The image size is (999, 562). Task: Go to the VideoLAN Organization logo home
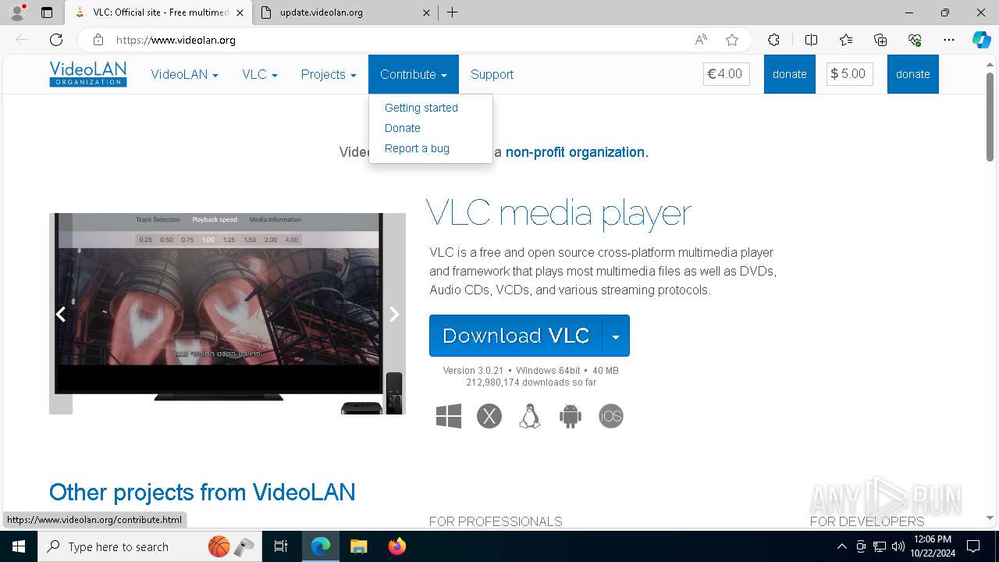(x=88, y=74)
